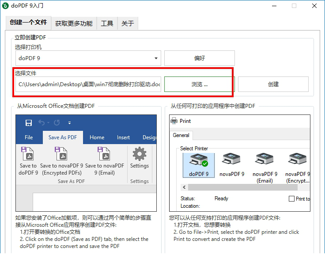Click the file path input field
The image size is (325, 263).
(88, 84)
